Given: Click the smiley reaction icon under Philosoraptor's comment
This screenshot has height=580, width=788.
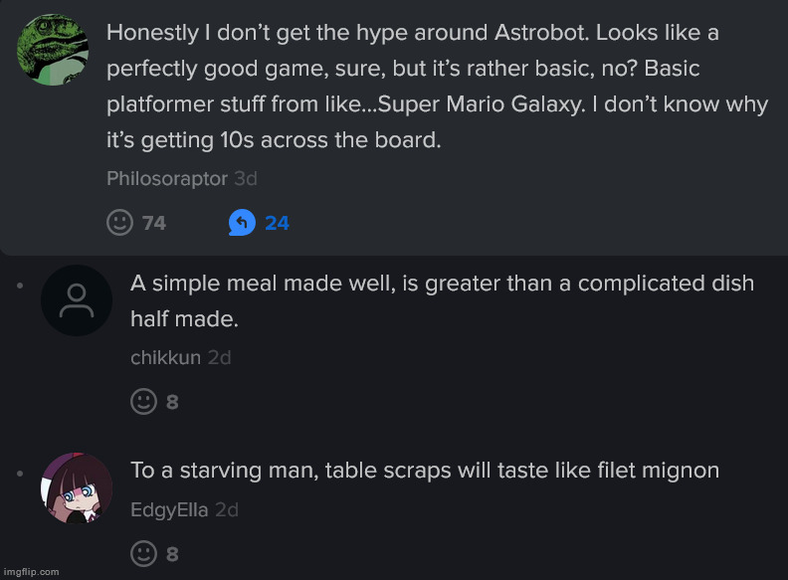Looking at the screenshot, I should 119,222.
